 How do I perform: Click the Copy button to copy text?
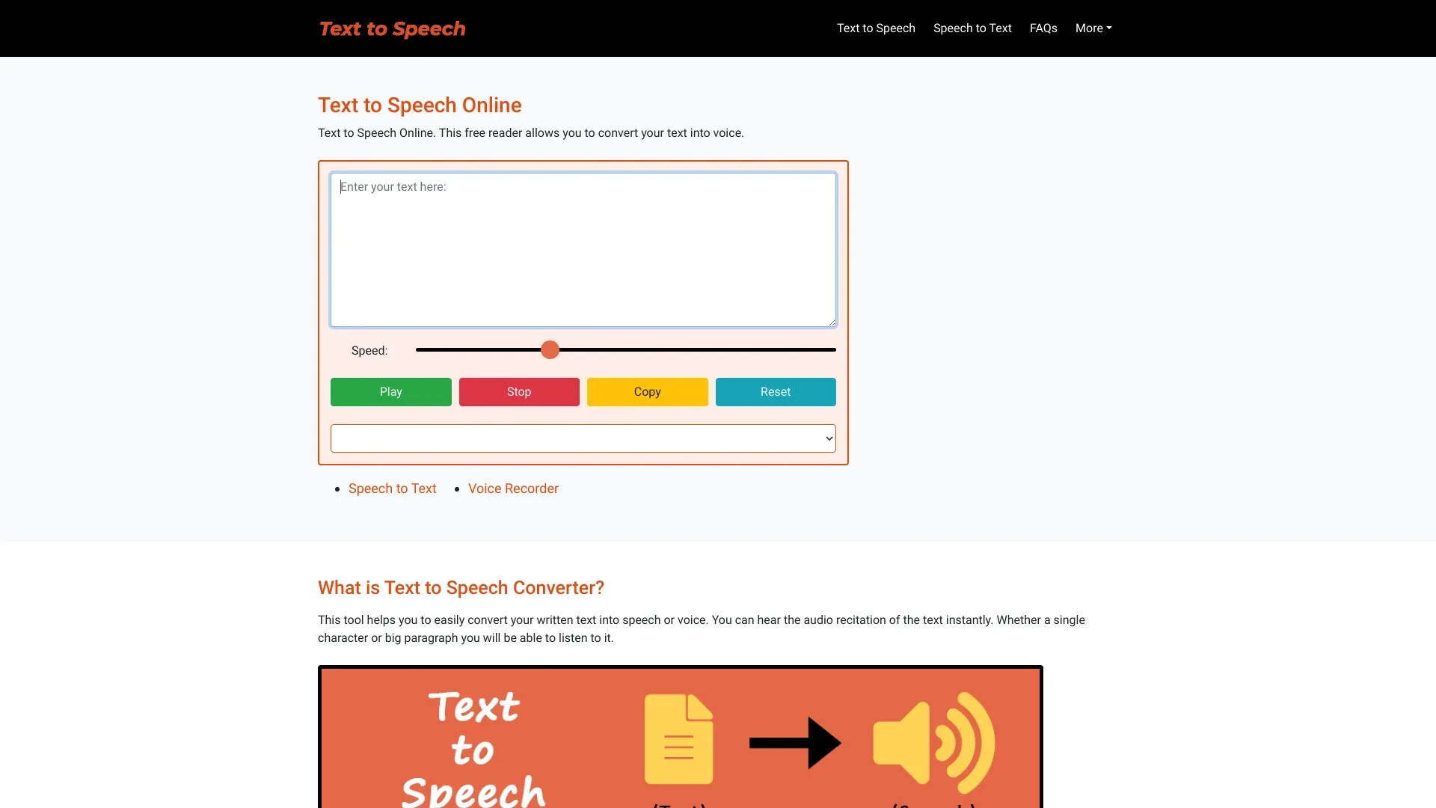coord(647,392)
